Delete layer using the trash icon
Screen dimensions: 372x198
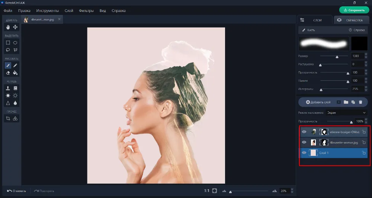360,102
